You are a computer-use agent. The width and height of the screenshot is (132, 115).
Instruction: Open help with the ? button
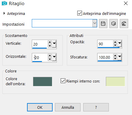(x=96, y=107)
